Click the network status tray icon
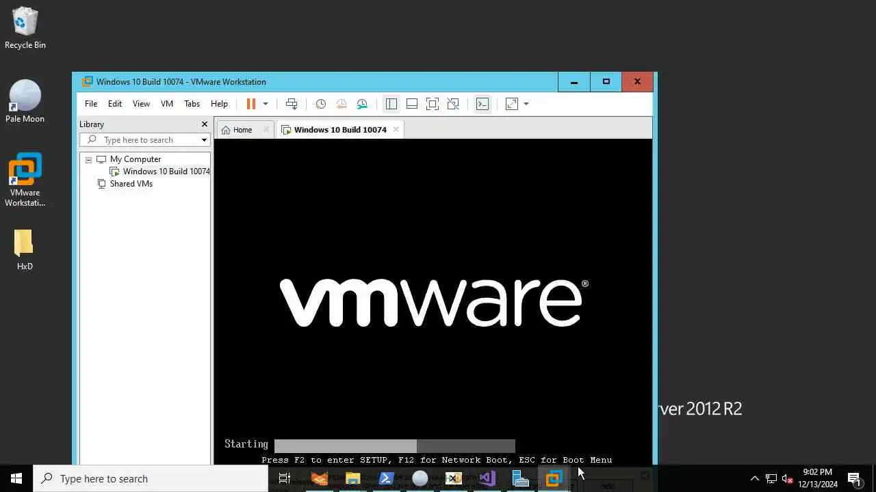Image resolution: width=876 pixels, height=492 pixels. pos(771,478)
